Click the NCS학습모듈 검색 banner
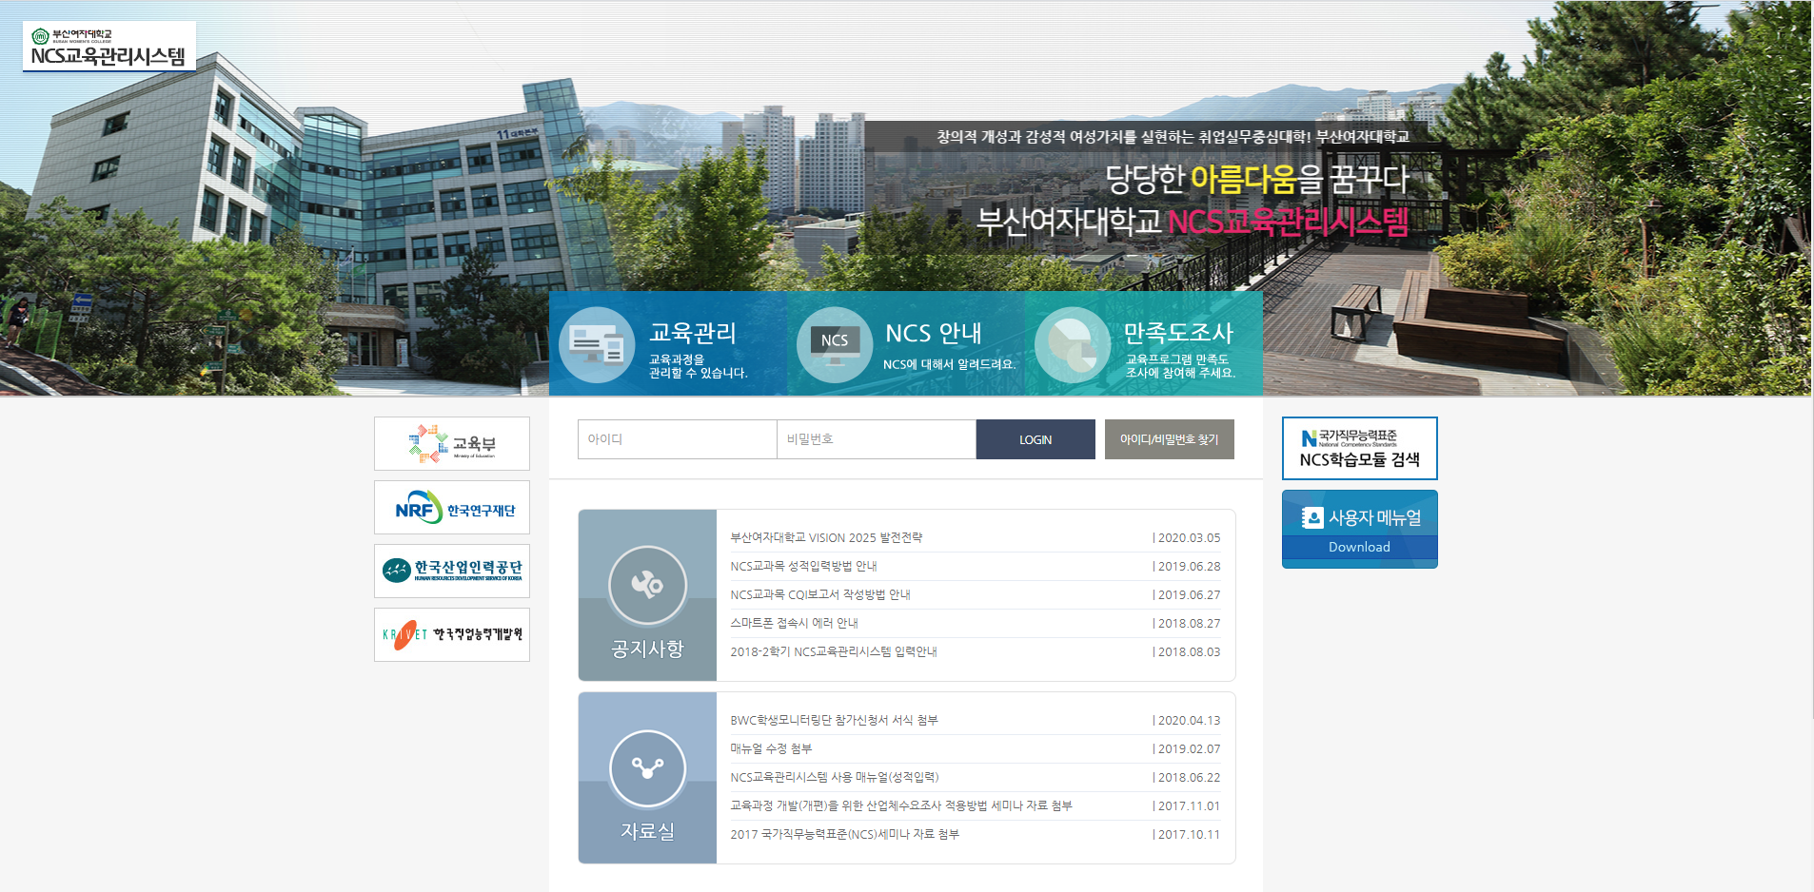This screenshot has height=892, width=1814. tap(1359, 448)
